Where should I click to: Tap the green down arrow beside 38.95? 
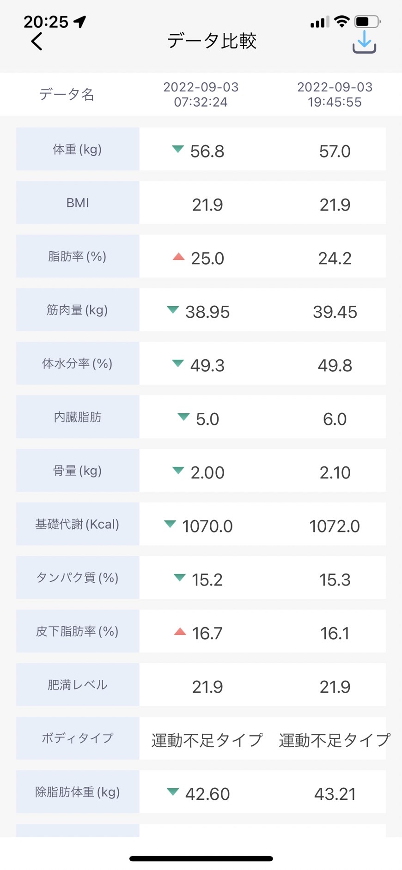click(173, 309)
